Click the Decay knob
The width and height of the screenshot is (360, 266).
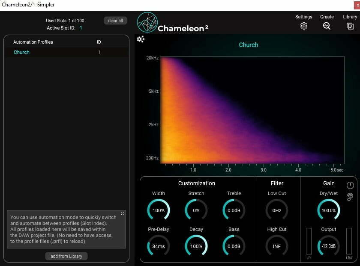[x=196, y=246]
